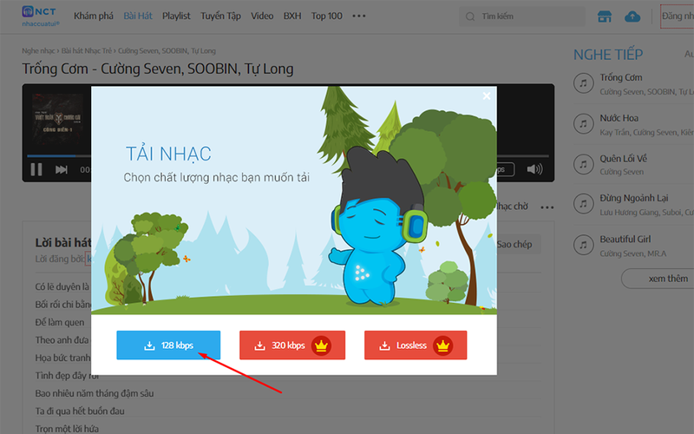Screen dimensions: 694x434
Task: Choose the 320 kbps download option
Action: pos(292,345)
